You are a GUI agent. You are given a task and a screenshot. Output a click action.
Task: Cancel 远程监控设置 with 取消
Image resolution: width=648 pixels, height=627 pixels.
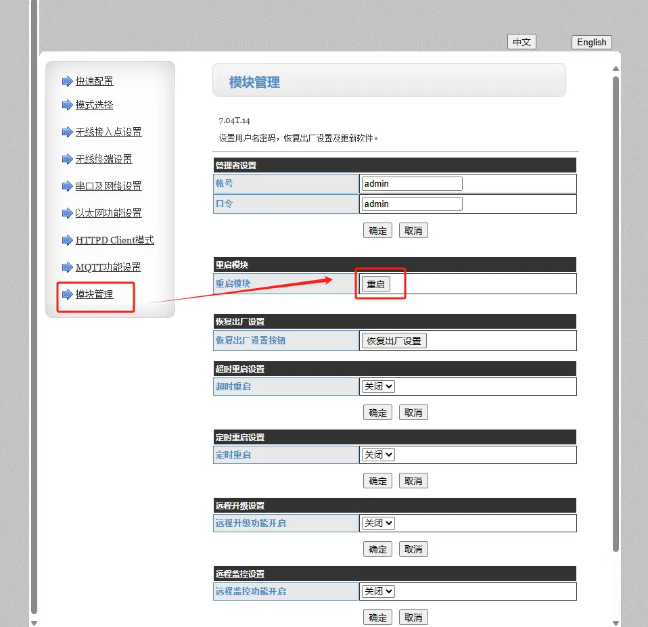pyautogui.click(x=413, y=618)
